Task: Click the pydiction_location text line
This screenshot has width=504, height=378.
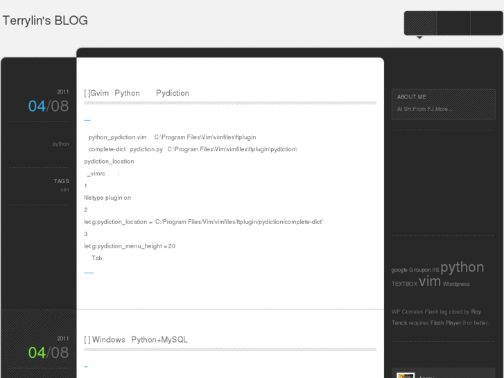Action: [109, 162]
